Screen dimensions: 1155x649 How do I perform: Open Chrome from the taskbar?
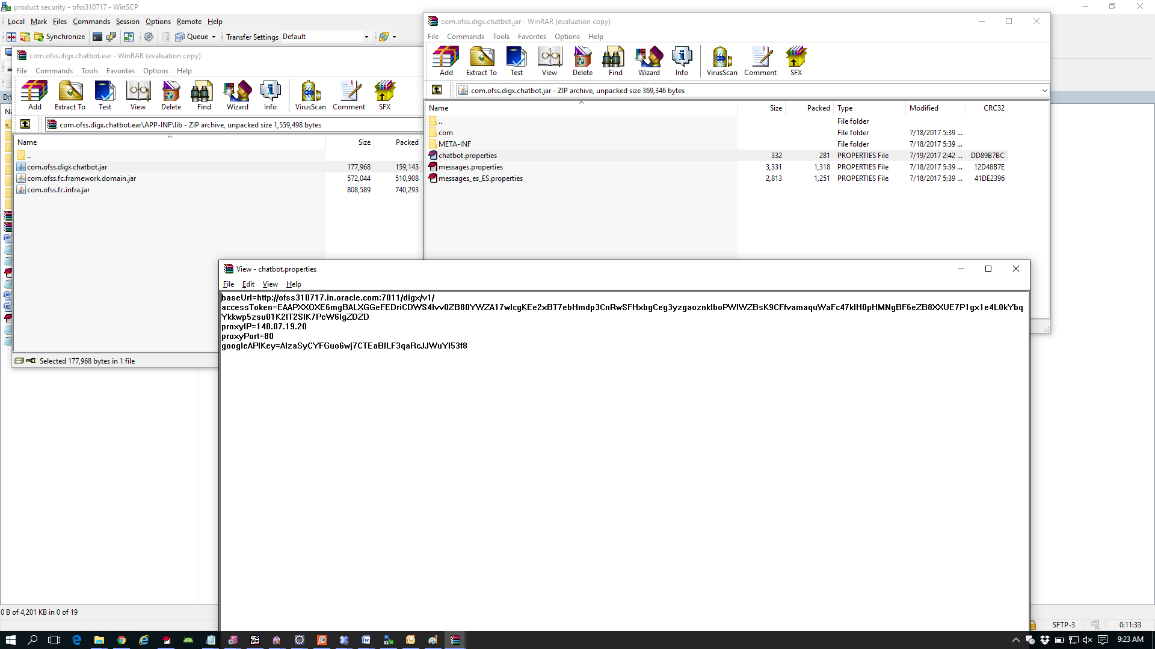(122, 640)
